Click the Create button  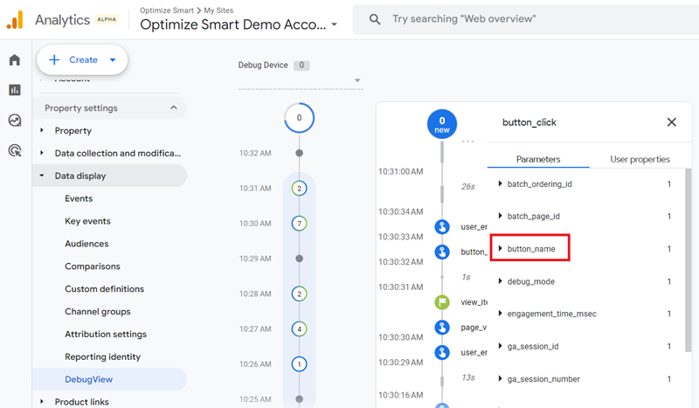click(x=82, y=59)
